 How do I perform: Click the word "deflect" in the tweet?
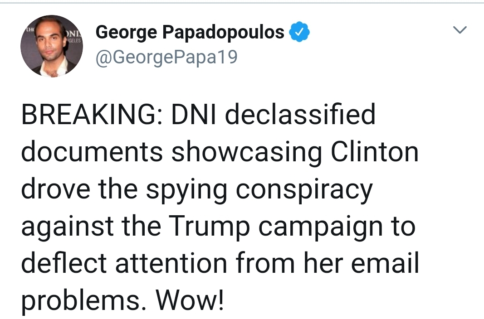(64, 263)
